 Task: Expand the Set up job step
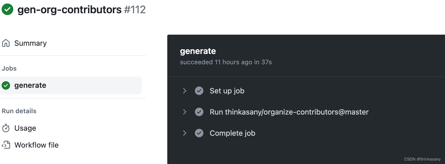pos(185,91)
